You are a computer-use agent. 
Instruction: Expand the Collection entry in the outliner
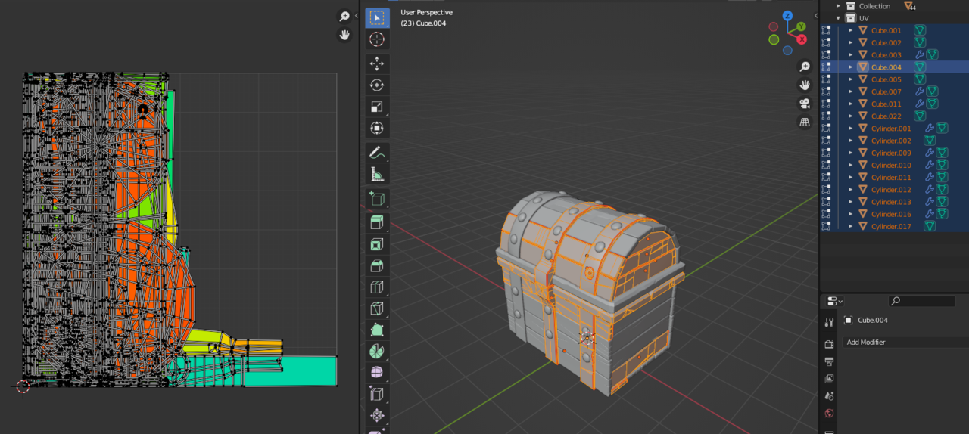click(x=838, y=6)
